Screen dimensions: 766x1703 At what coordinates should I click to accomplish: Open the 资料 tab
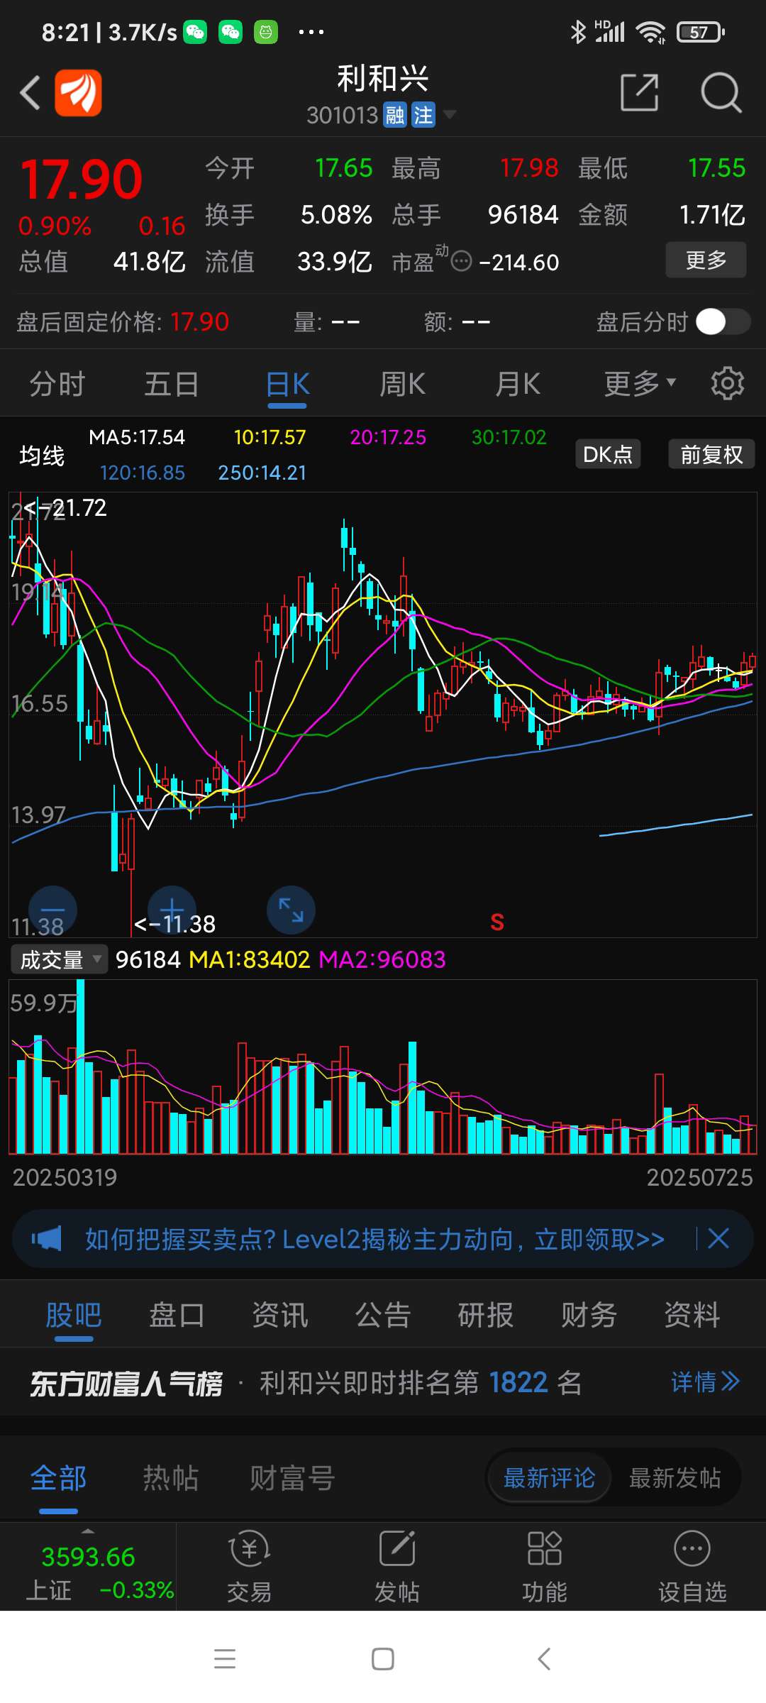tap(692, 1315)
